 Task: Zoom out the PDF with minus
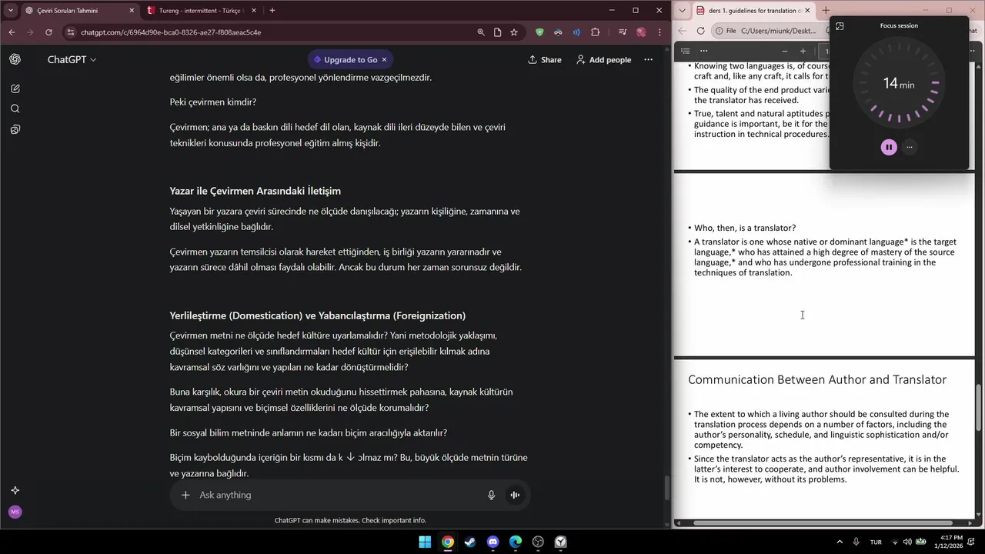785,51
